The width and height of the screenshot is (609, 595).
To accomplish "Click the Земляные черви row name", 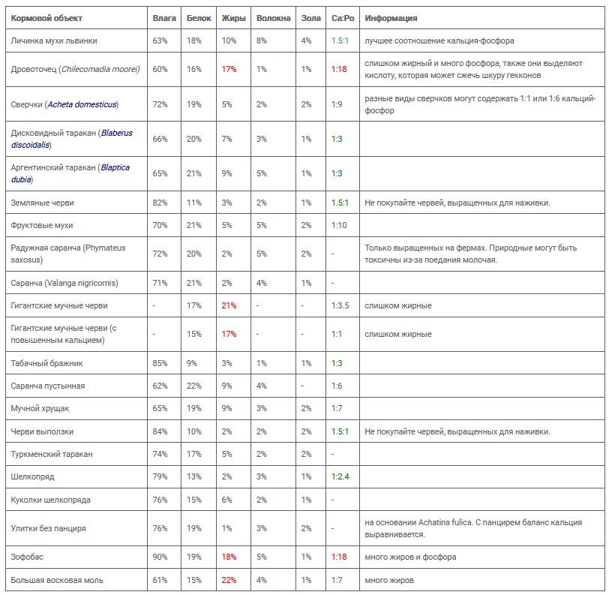I will [x=42, y=203].
